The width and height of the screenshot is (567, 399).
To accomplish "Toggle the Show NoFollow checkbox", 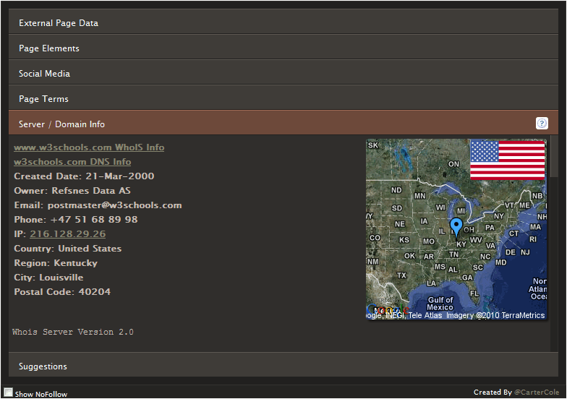I will click(9, 392).
